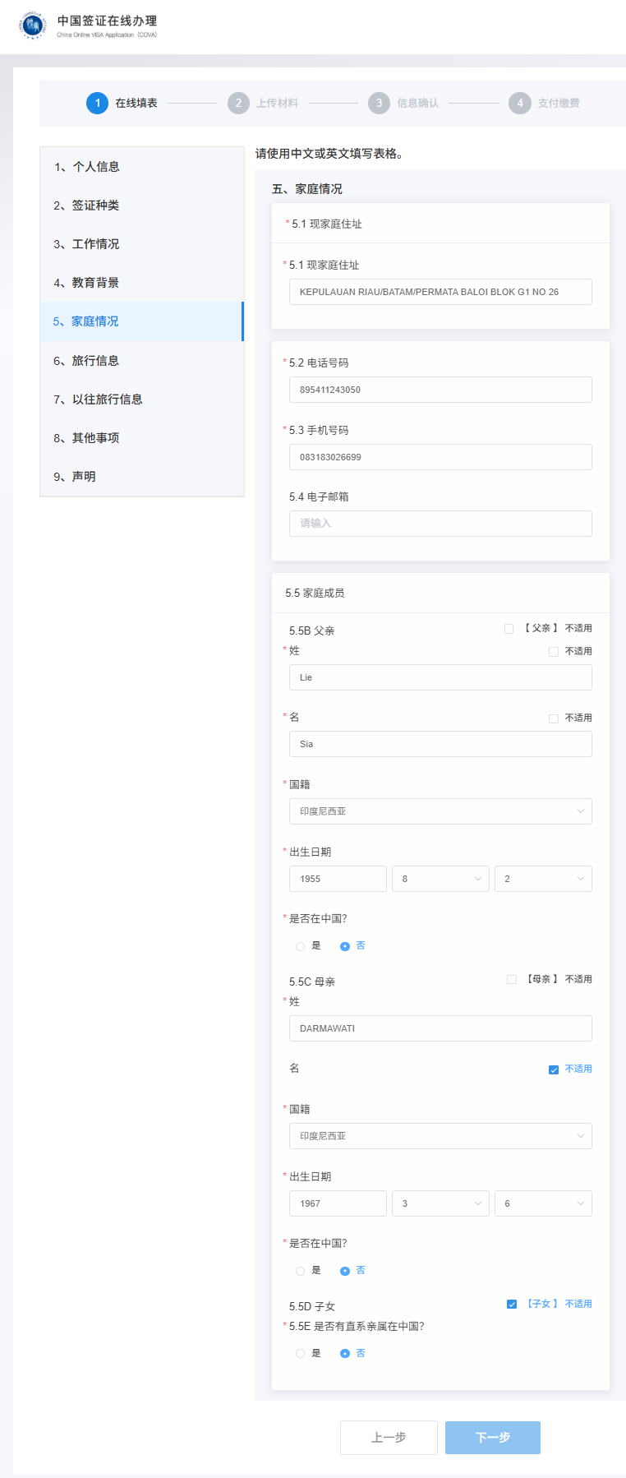Click step 3 information confirmation circle
The width and height of the screenshot is (626, 1478).
pos(379,103)
